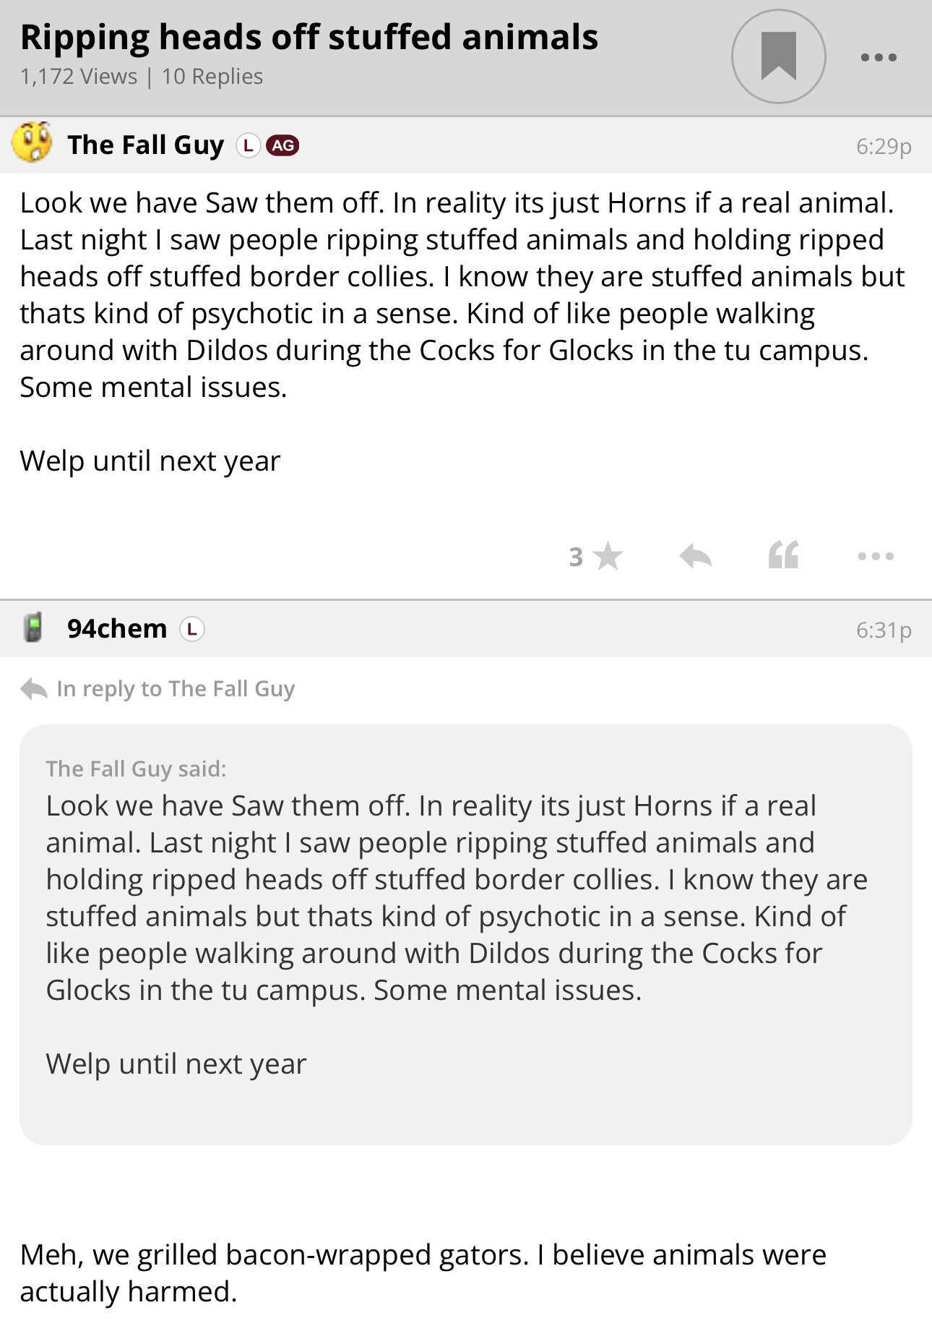Open thread options three-dot menu in header
The image size is (932, 1326).
point(879,57)
